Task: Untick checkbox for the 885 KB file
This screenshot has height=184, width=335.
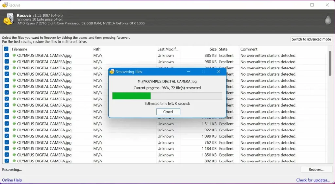Action: pyautogui.click(x=7, y=55)
